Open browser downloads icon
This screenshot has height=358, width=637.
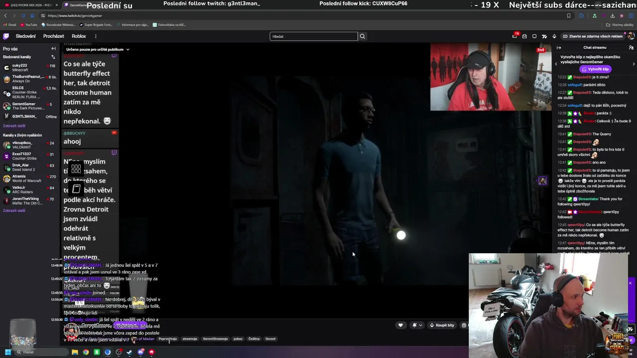point(613,16)
